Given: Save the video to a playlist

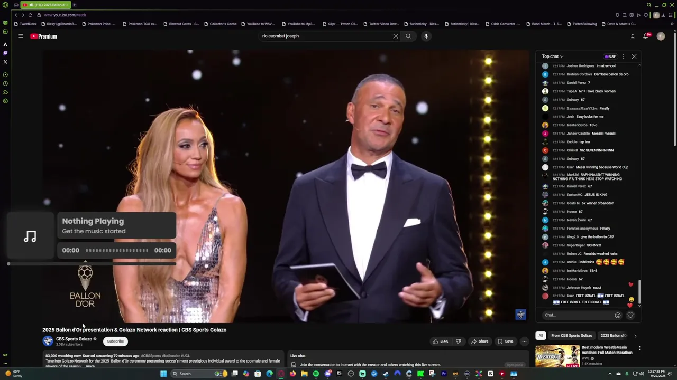Looking at the screenshot, I should point(506,341).
